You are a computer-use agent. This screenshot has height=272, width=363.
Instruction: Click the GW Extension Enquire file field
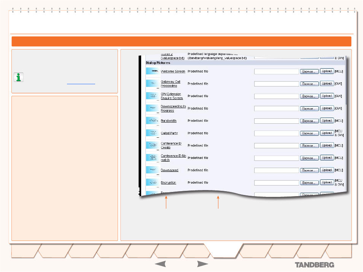276,96
